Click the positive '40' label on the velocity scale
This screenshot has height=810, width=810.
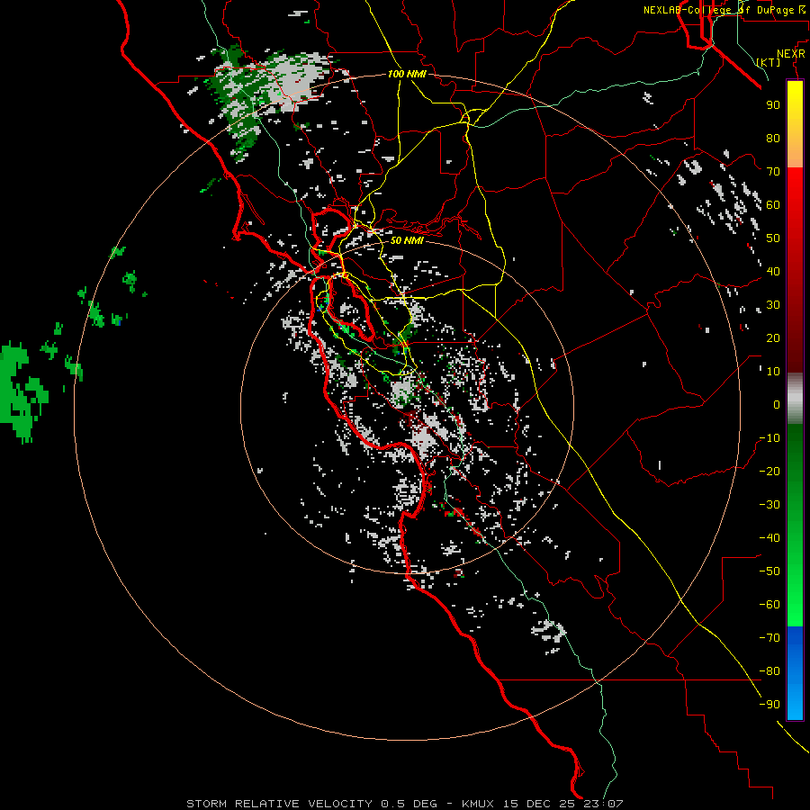pos(773,271)
